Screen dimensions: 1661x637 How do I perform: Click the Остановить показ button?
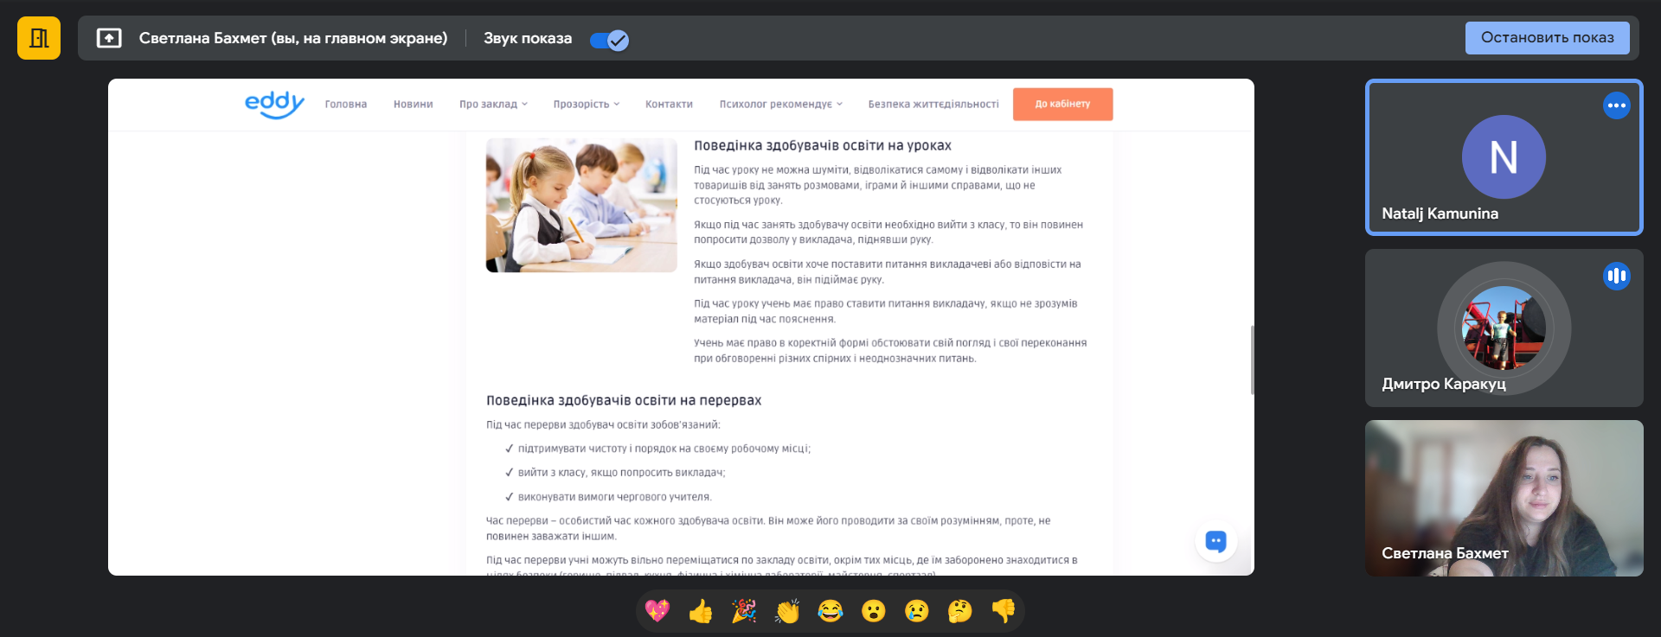(x=1547, y=38)
